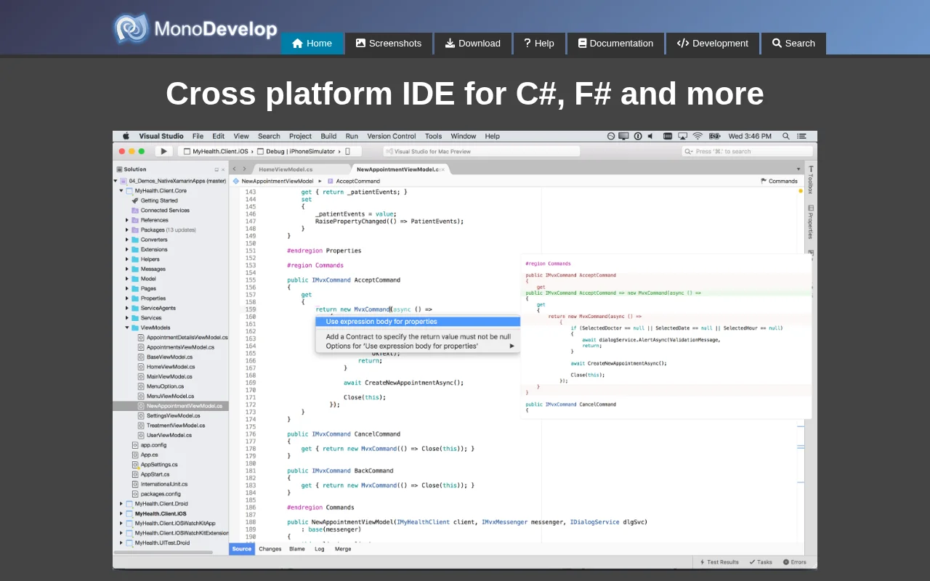This screenshot has width=930, height=581.
Task: Choose 'Add a Contract' quick fix option
Action: (x=418, y=336)
